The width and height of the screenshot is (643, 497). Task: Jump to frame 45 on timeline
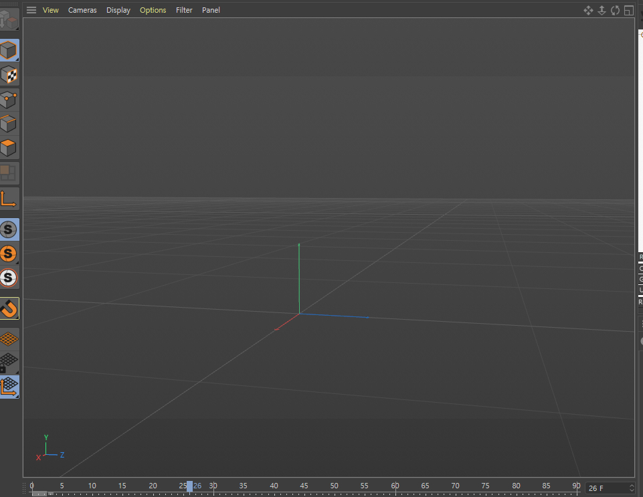click(304, 486)
